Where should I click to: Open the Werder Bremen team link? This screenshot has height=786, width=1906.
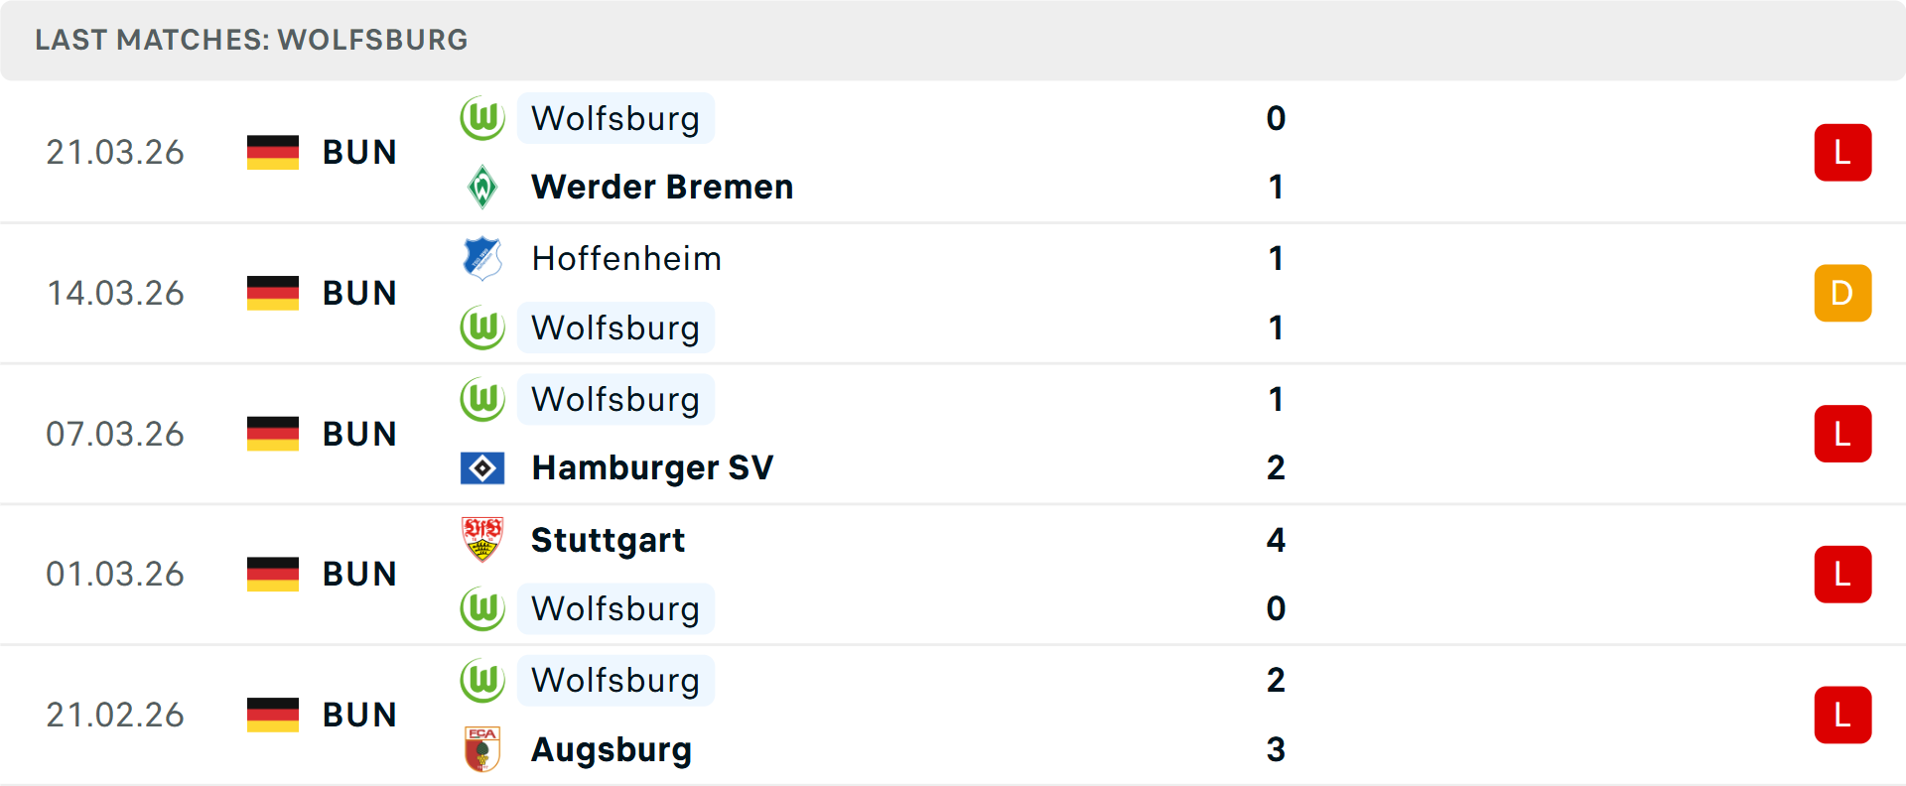click(x=662, y=187)
